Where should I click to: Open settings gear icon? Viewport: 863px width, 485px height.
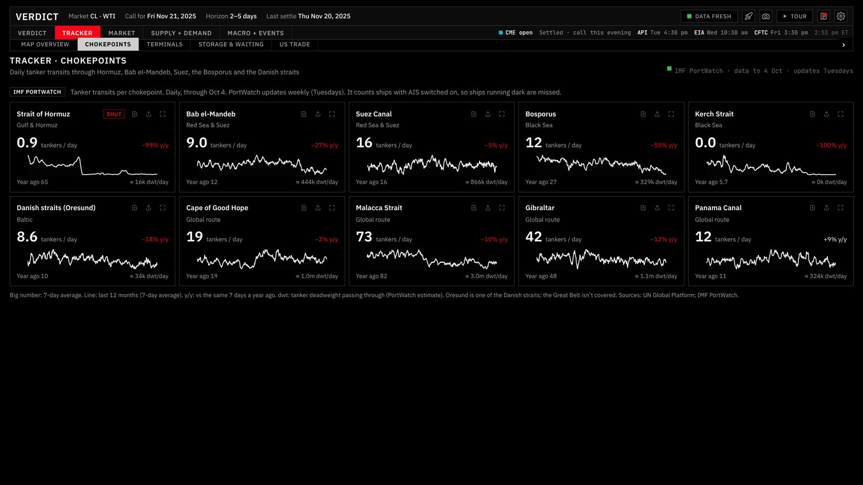point(841,16)
